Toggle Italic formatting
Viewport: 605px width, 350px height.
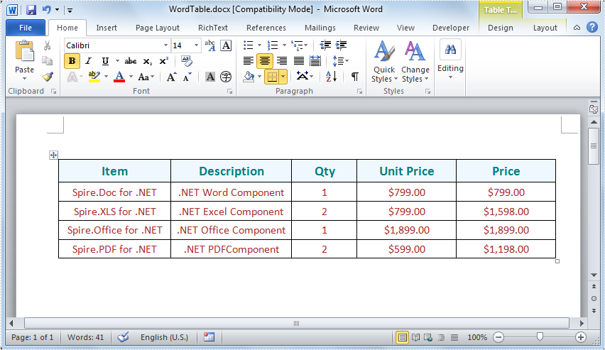click(x=88, y=61)
